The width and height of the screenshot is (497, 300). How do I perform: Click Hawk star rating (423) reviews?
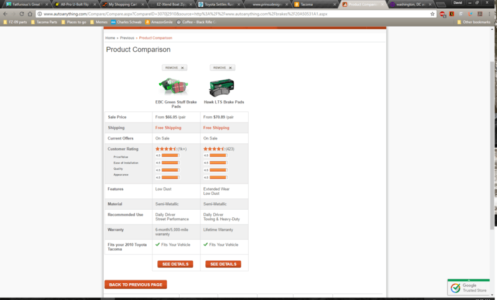(219, 149)
